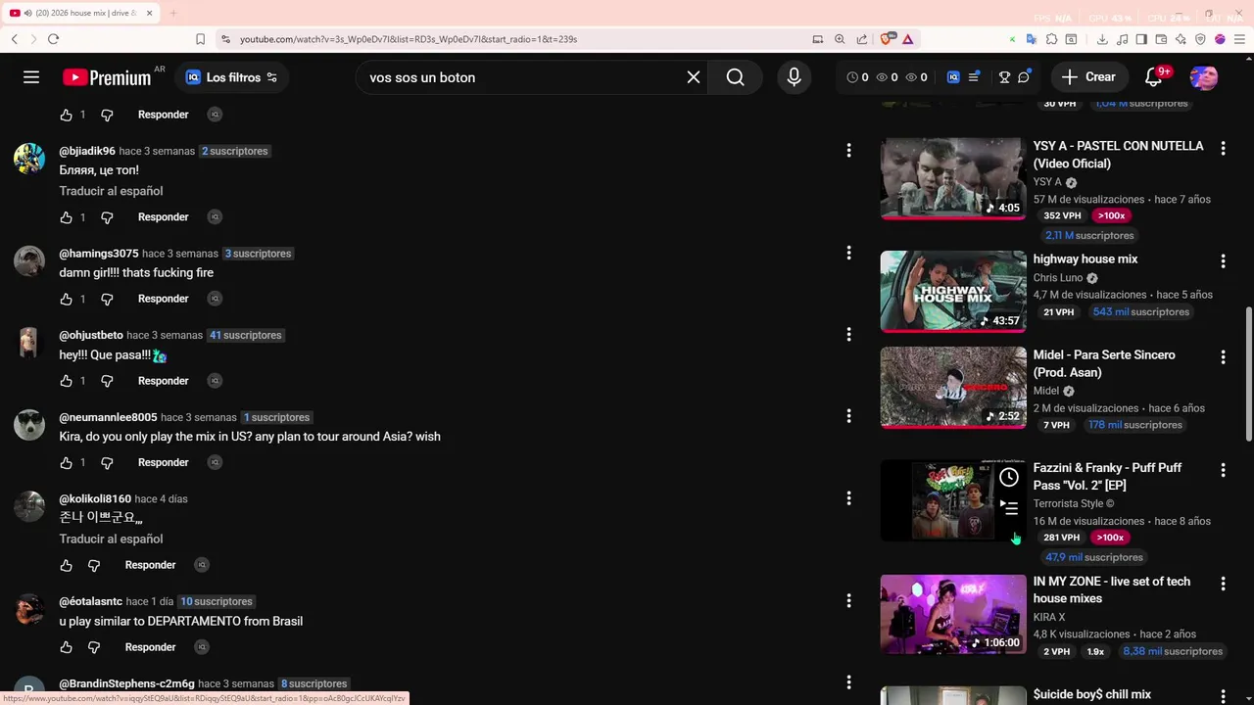Add Fazzini & Franky video to queue
The width and height of the screenshot is (1254, 705).
coord(1009,507)
